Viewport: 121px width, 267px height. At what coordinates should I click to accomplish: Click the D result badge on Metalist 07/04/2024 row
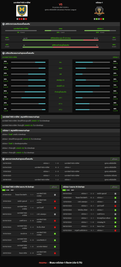(x=55, y=195)
